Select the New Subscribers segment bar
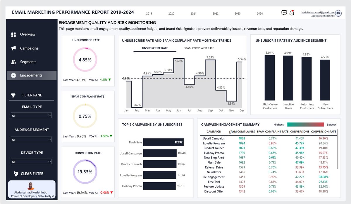 click(325, 80)
